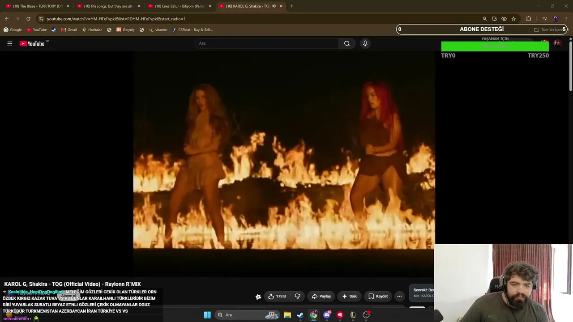573x322 pixels.
Task: View site information icon in address bar
Action: coord(41,19)
